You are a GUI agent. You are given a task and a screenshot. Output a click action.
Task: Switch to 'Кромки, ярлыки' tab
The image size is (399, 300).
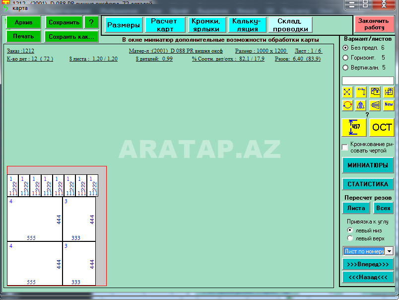pyautogui.click(x=206, y=25)
